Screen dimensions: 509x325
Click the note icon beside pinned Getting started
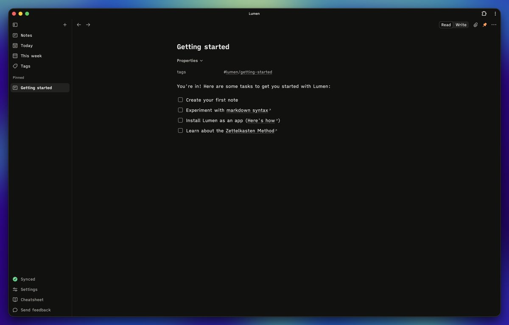tap(15, 88)
